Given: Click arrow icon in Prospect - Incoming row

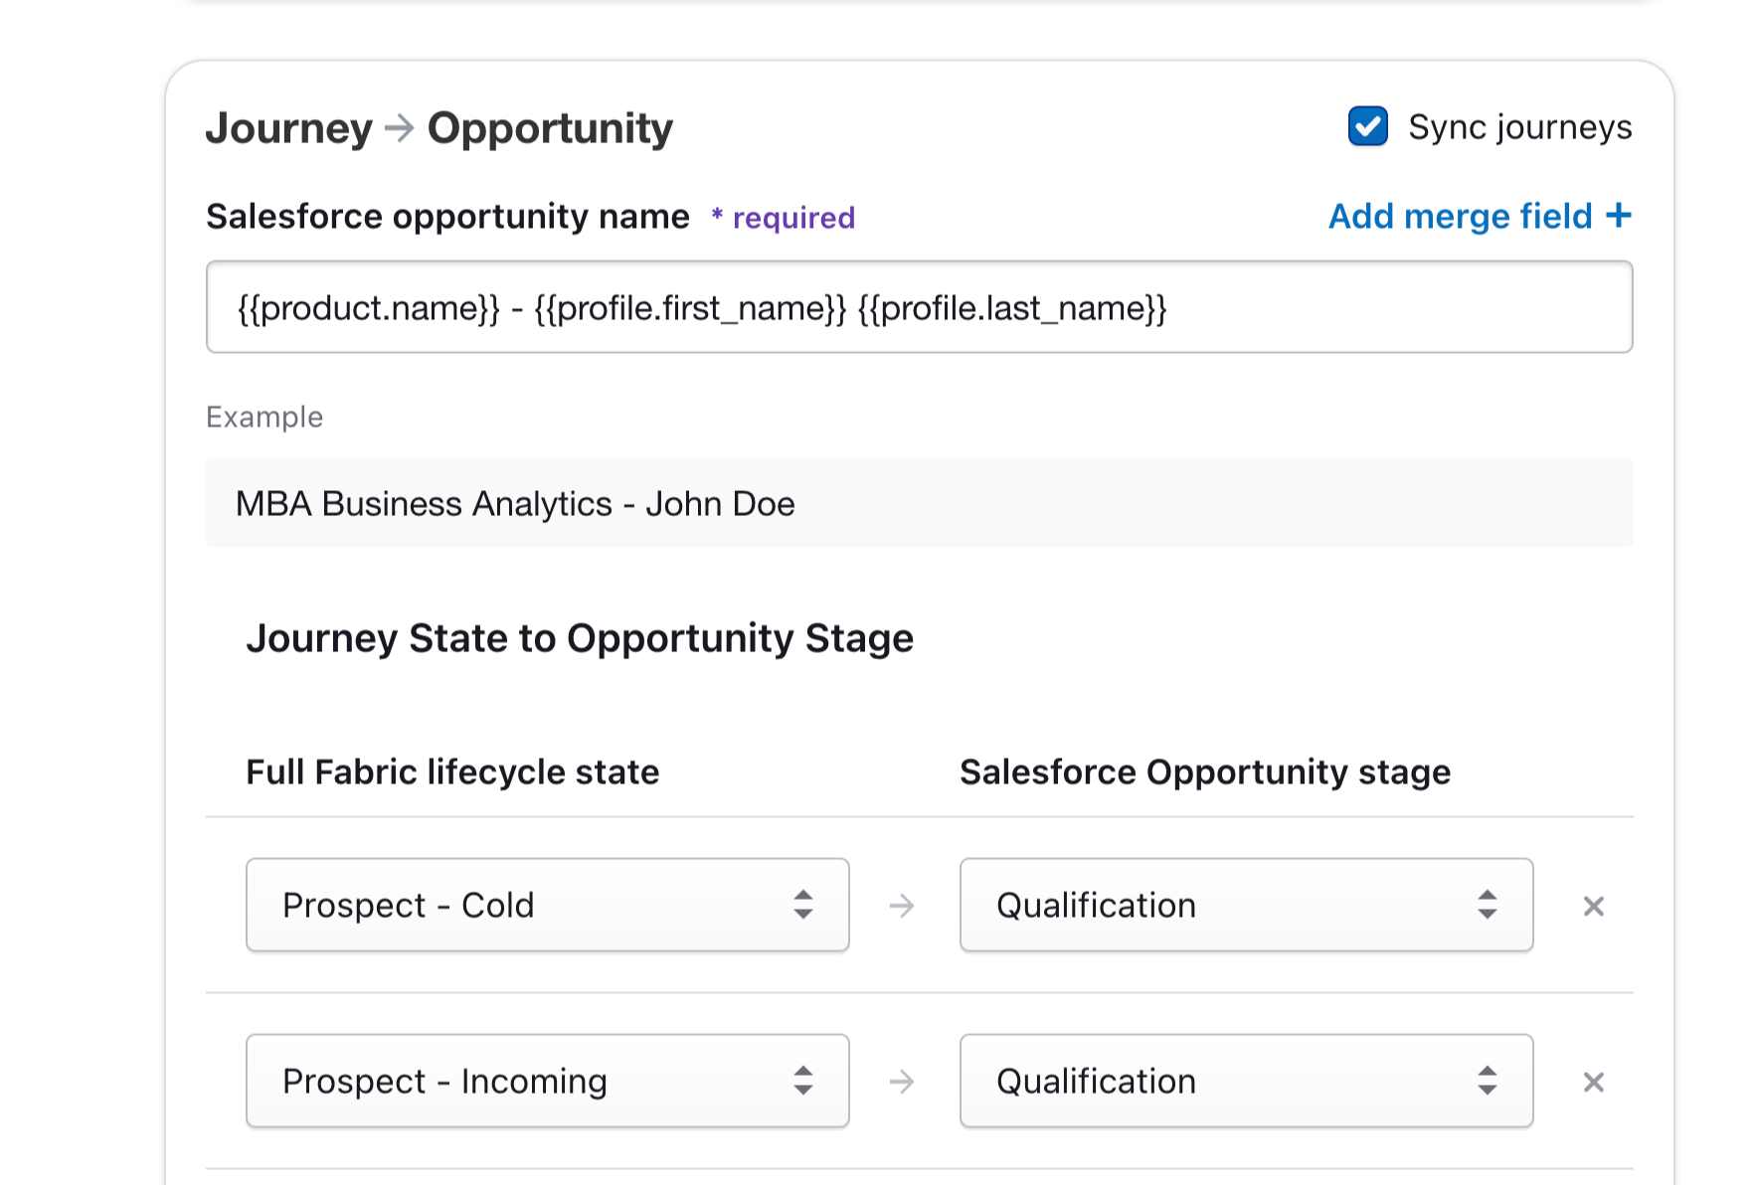Looking at the screenshot, I should [x=902, y=1082].
